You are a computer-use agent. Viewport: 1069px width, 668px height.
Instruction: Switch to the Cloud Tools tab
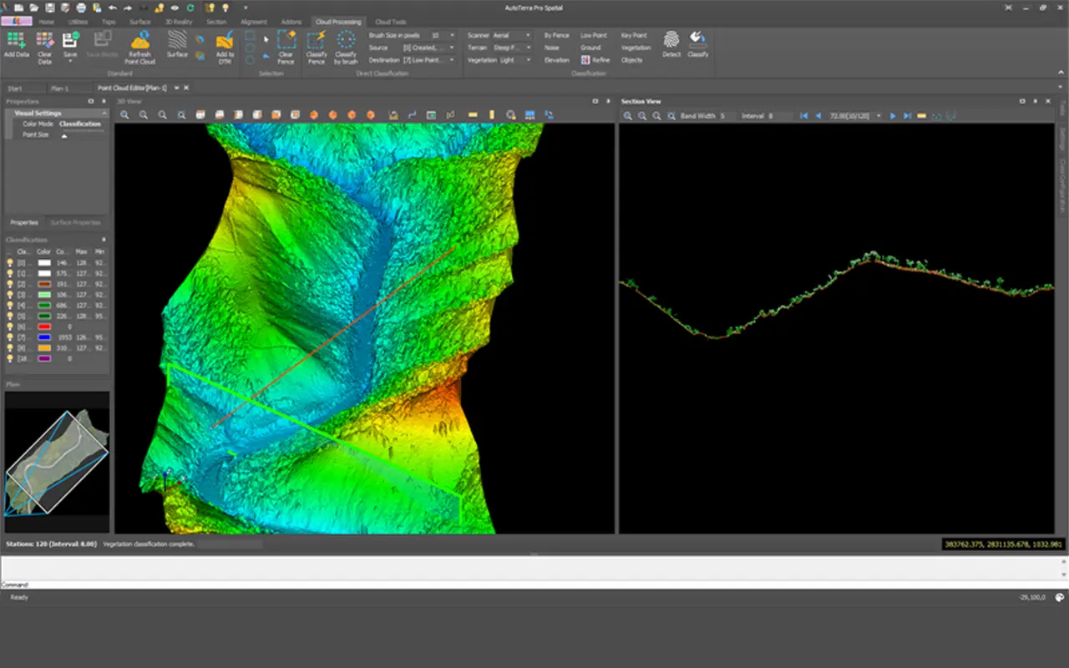click(x=390, y=22)
